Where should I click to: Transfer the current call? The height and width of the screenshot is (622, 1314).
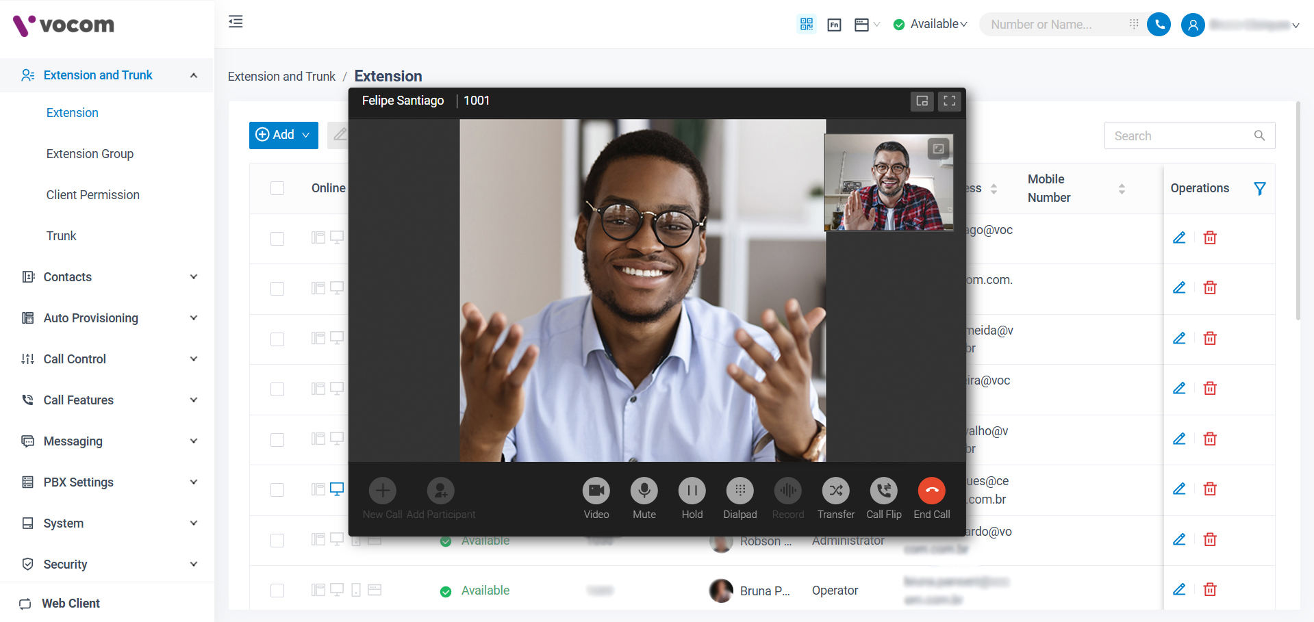point(835,491)
